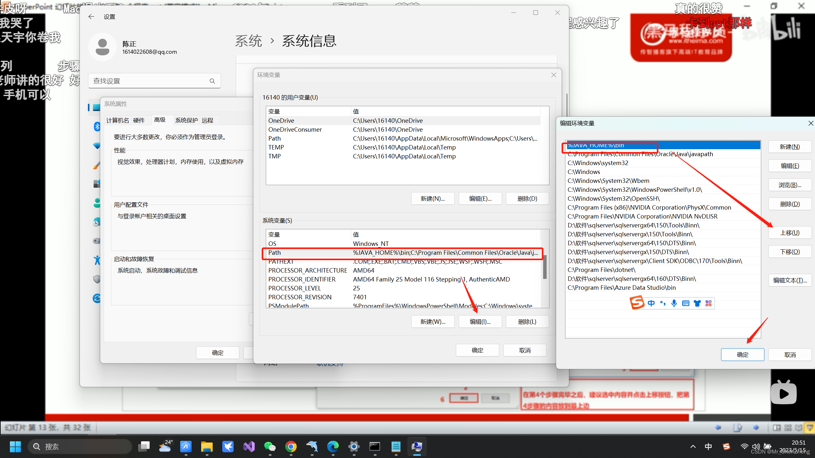The width and height of the screenshot is (815, 458).
Task: Select the C:\Program Files\dotnet\ entry
Action: (x=663, y=270)
